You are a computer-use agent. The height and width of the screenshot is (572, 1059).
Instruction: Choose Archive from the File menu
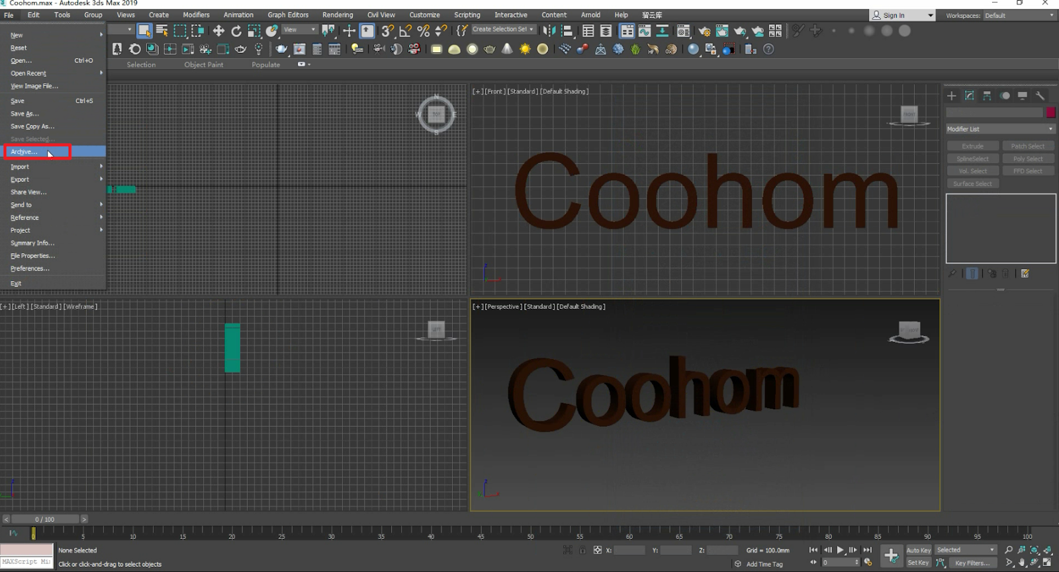pos(24,152)
